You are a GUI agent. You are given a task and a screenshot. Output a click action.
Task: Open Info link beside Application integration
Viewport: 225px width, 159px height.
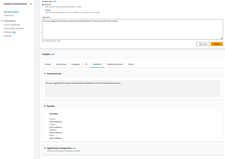coord(74,149)
